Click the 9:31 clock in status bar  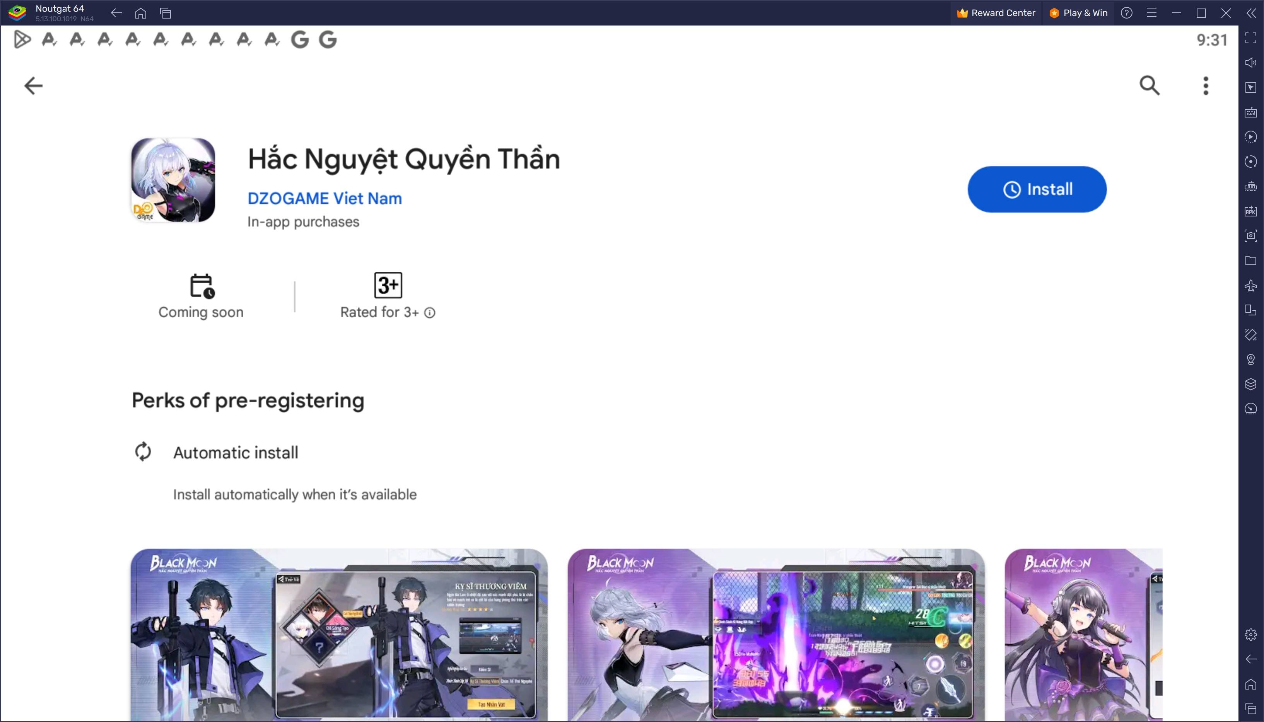1212,40
